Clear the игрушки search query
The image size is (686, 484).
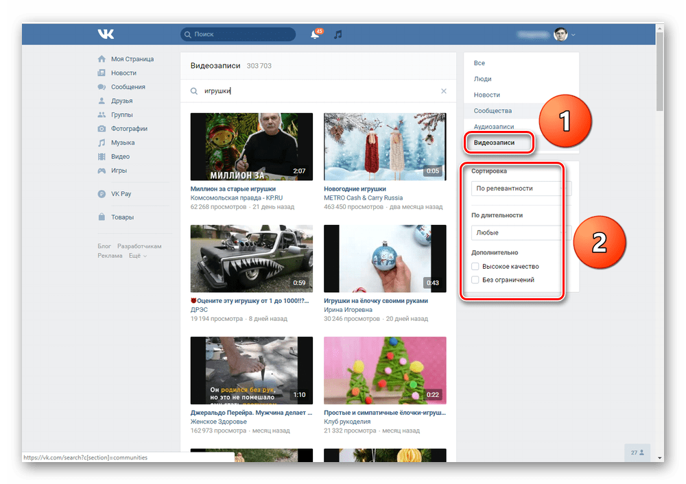[444, 91]
